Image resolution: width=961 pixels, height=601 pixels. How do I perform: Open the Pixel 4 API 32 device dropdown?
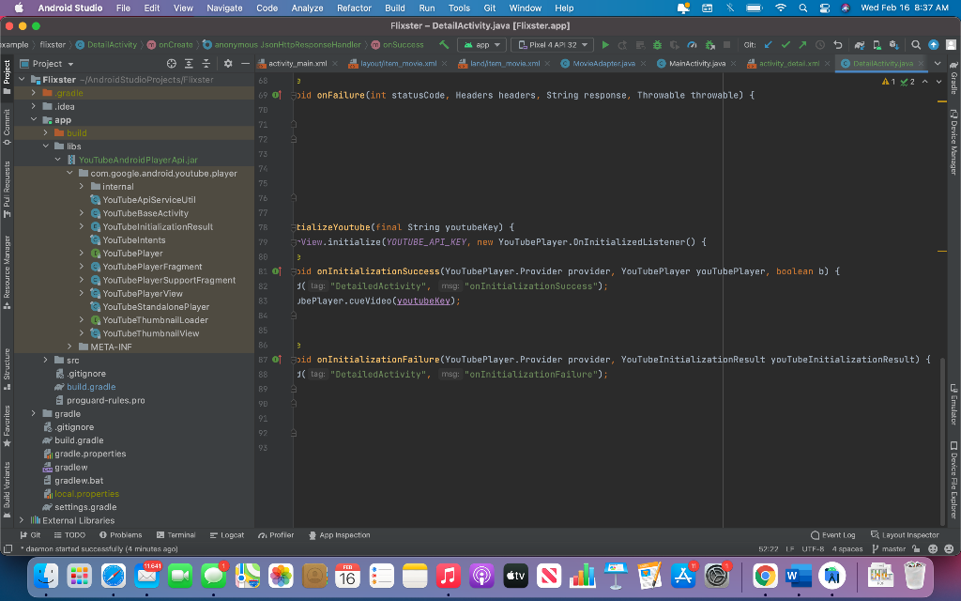pos(553,45)
